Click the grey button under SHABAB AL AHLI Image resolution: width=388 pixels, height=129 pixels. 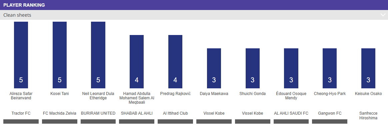pos(137,122)
